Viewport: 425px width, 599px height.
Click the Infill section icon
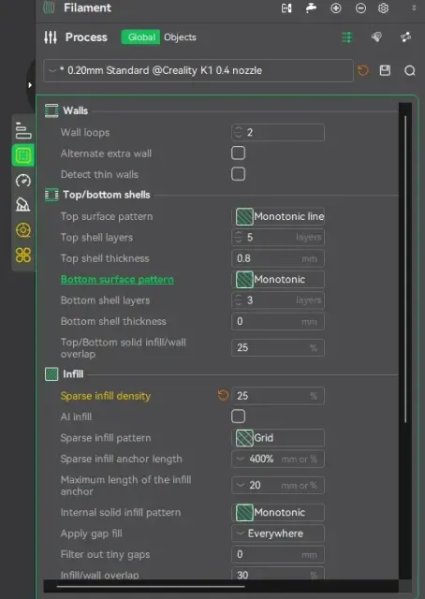point(51,374)
